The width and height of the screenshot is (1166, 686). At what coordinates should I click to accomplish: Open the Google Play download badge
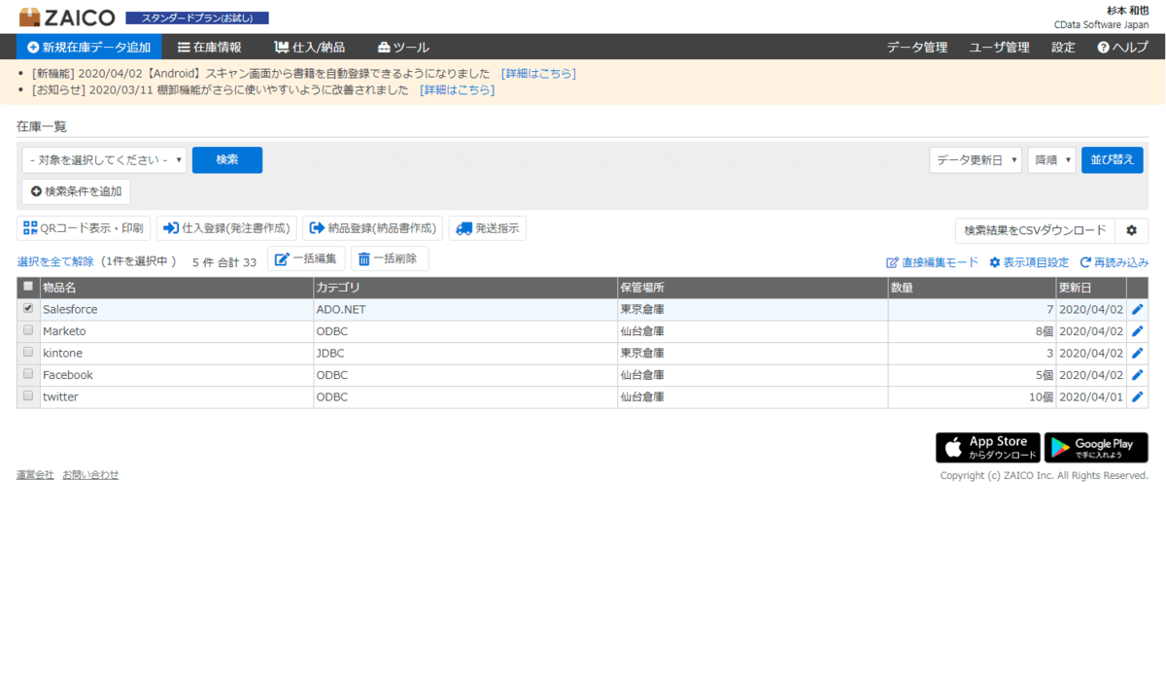click(x=1096, y=448)
